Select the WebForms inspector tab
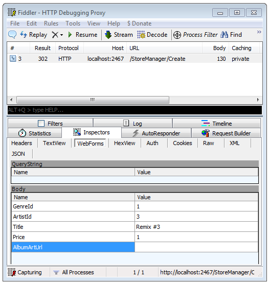Image resolution: width=269 pixels, height=283 pixels. tap(91, 144)
